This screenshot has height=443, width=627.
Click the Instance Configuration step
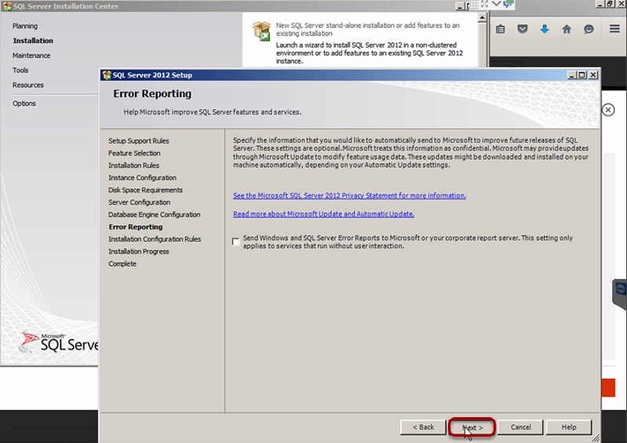pyautogui.click(x=142, y=178)
